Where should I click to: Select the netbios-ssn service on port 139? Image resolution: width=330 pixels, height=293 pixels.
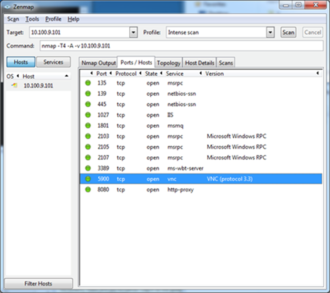tap(182, 94)
